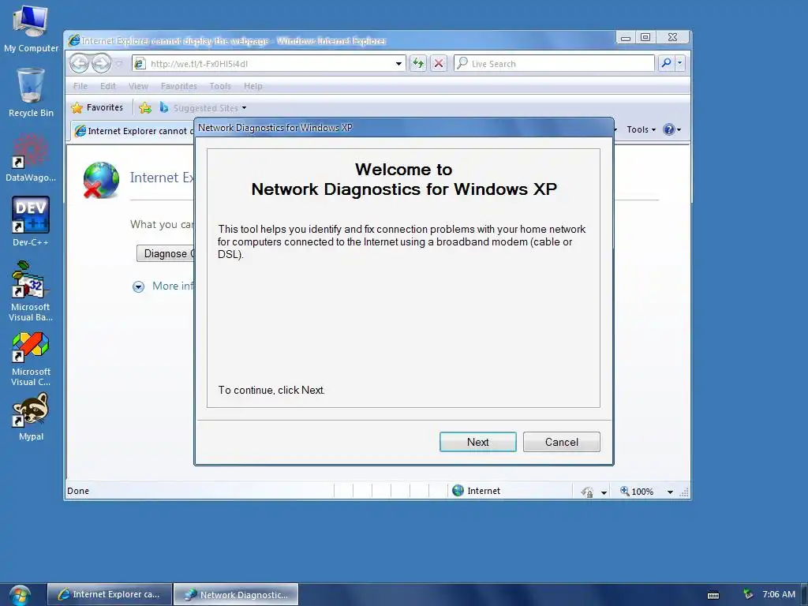Open Suggested Sites dropdown

203,107
